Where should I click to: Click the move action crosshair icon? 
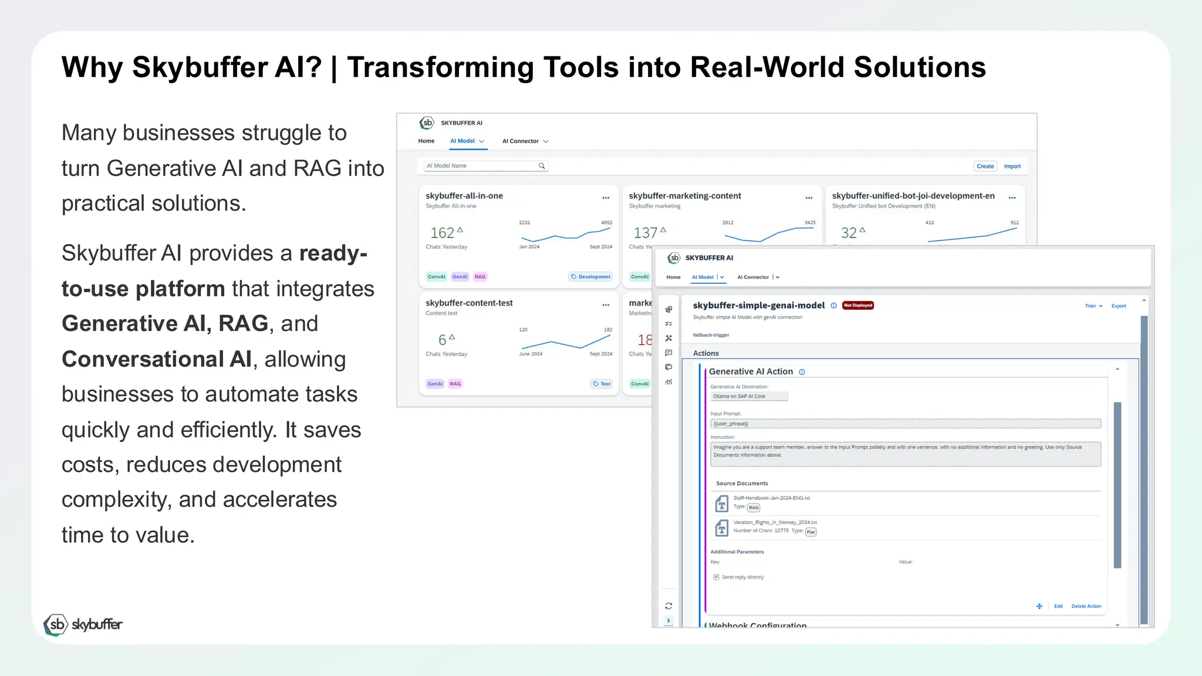click(1039, 606)
